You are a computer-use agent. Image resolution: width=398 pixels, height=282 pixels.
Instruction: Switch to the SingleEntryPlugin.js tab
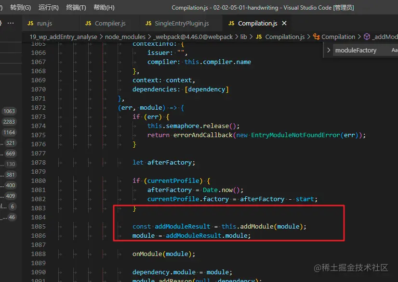[182, 23]
